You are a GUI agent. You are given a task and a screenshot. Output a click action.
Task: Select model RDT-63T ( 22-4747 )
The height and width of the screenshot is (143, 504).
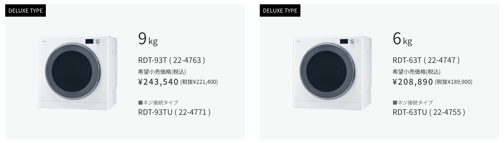pyautogui.click(x=426, y=60)
